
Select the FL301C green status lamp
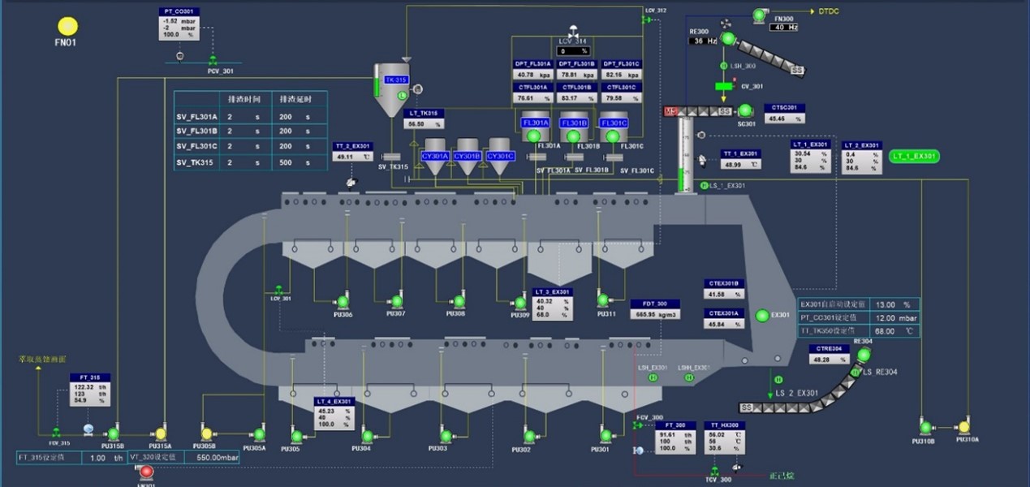tap(613, 136)
